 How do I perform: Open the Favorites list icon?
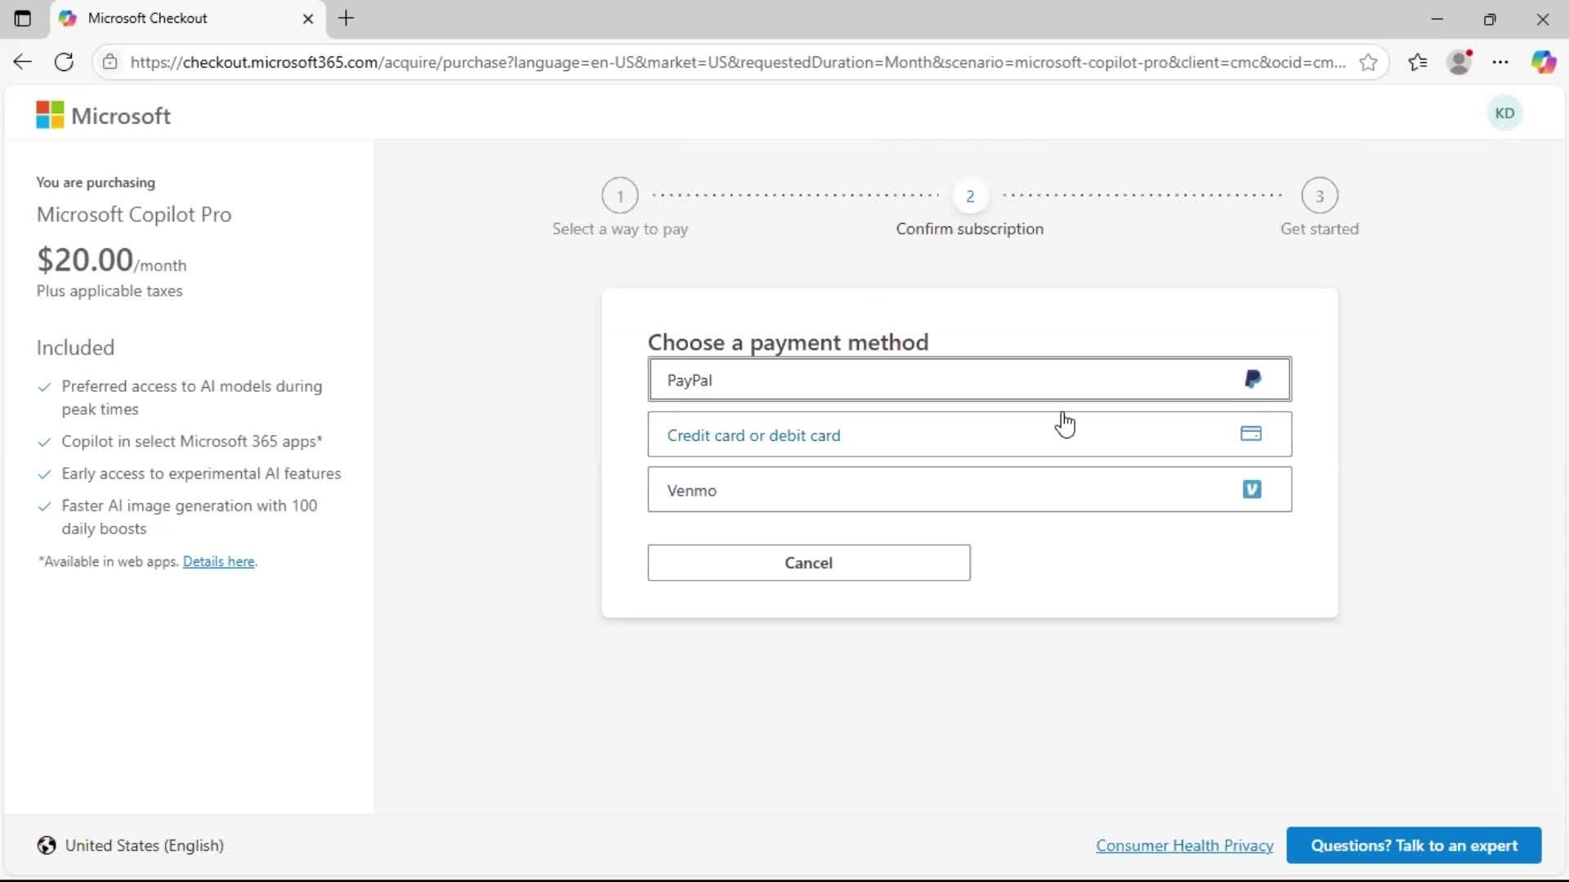point(1418,62)
